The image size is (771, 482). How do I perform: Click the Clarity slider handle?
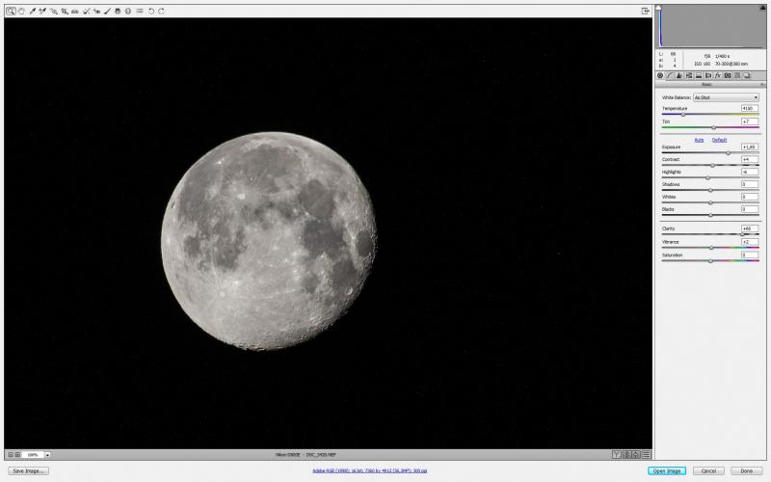click(742, 234)
